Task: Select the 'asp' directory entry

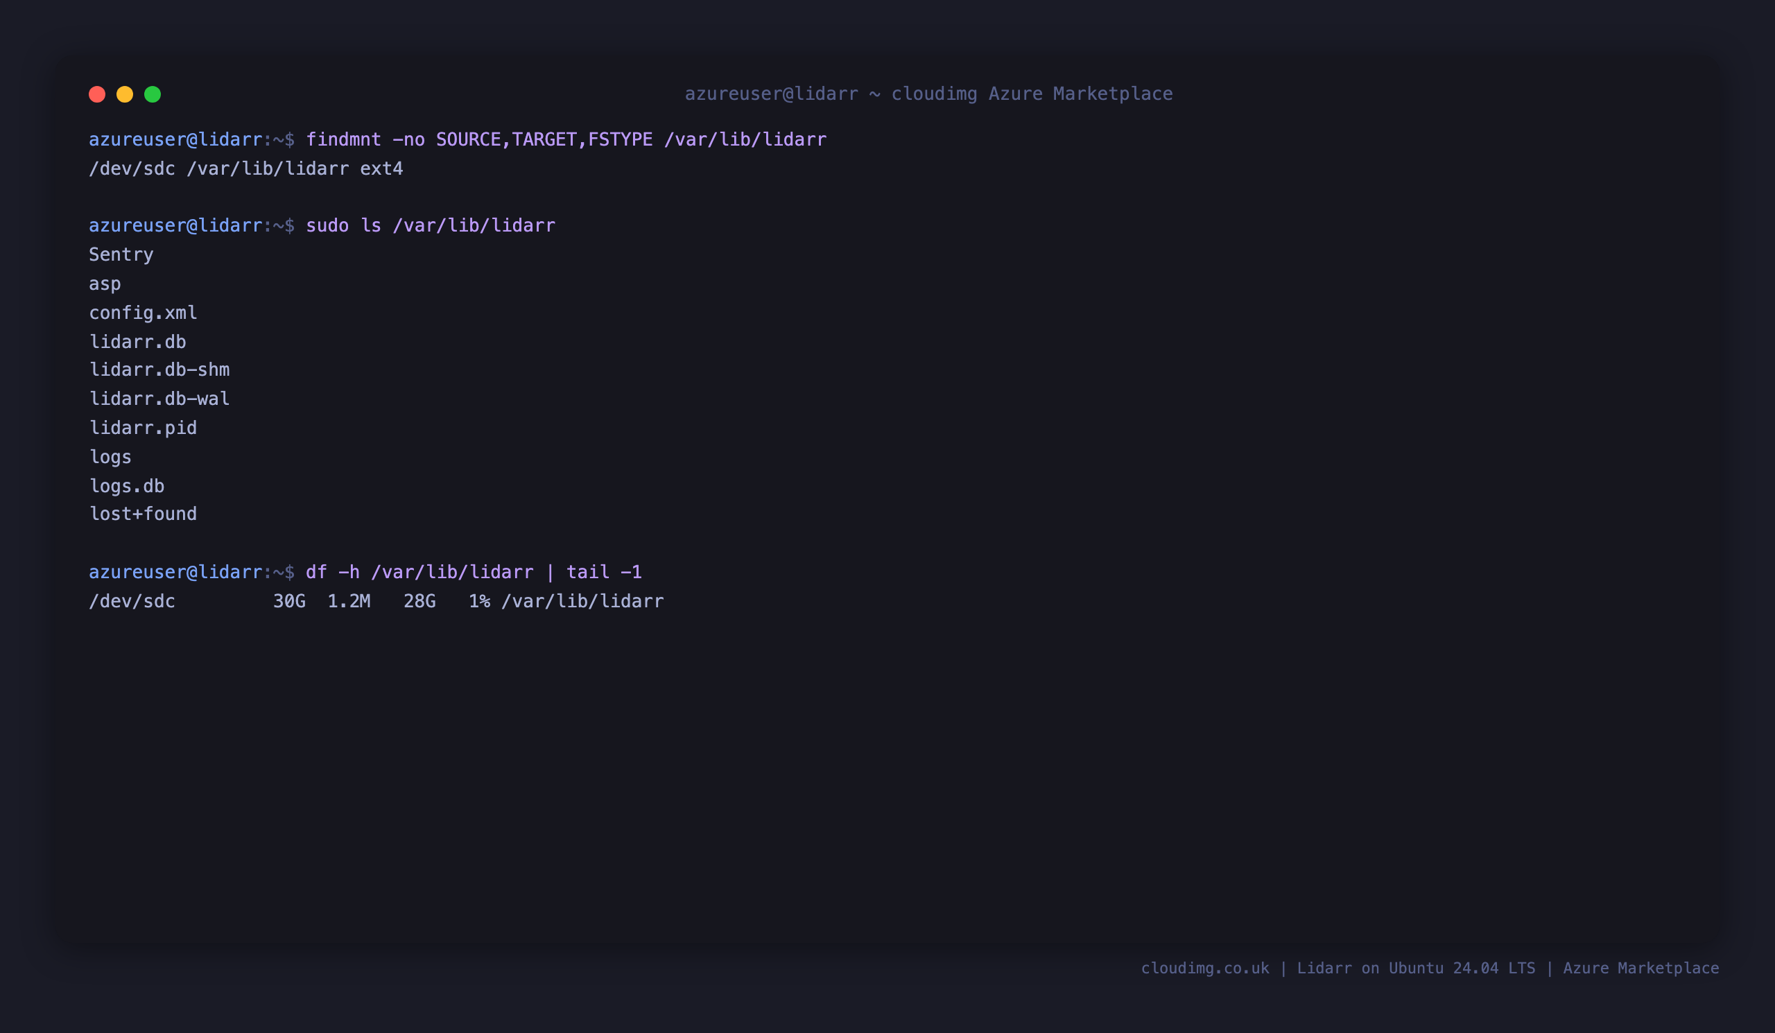Action: point(105,284)
